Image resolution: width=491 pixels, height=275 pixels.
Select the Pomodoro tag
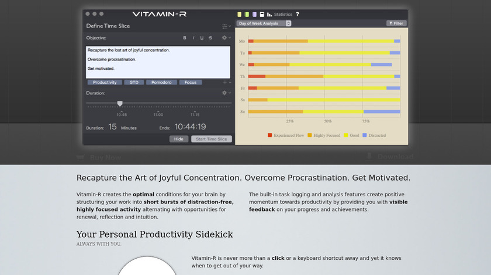[161, 82]
